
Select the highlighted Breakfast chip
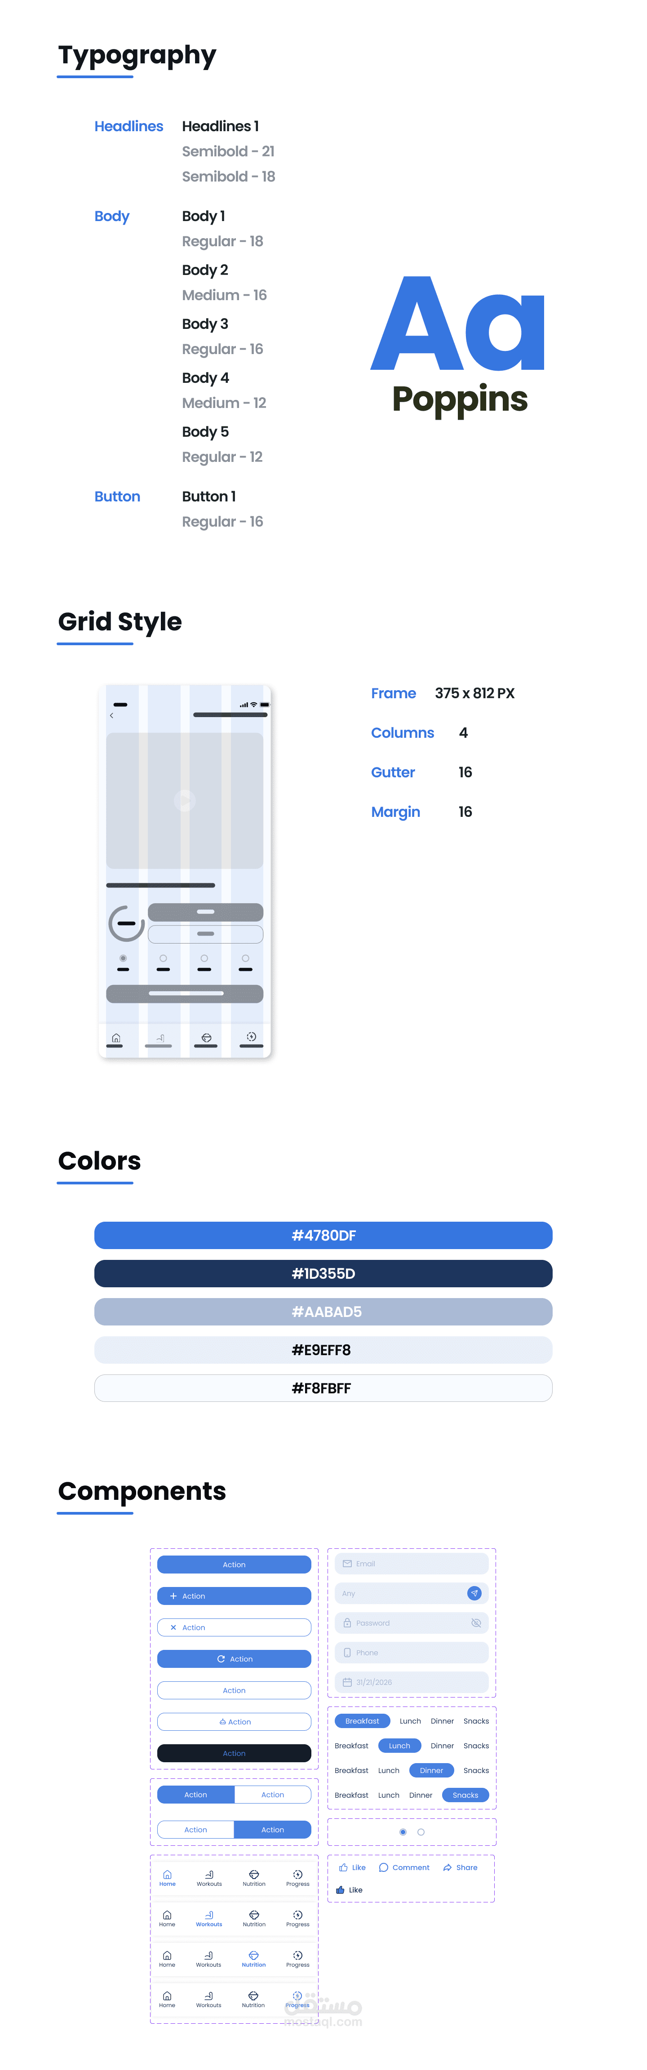click(362, 1720)
